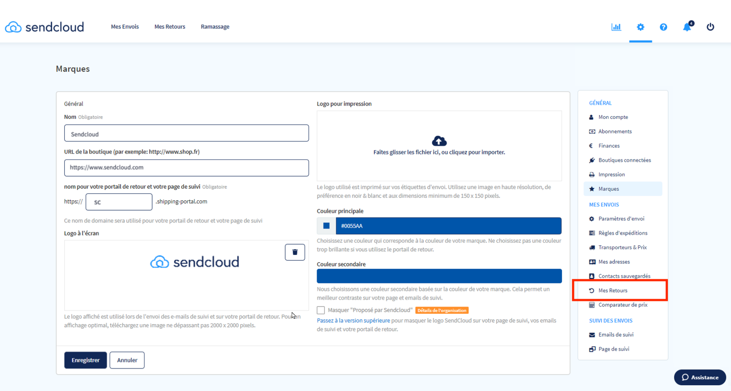
Task: Click the Enregistrer button
Action: coord(85,360)
